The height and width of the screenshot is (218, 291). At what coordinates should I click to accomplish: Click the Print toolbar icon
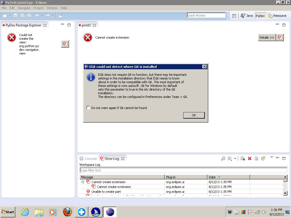coord(29,16)
